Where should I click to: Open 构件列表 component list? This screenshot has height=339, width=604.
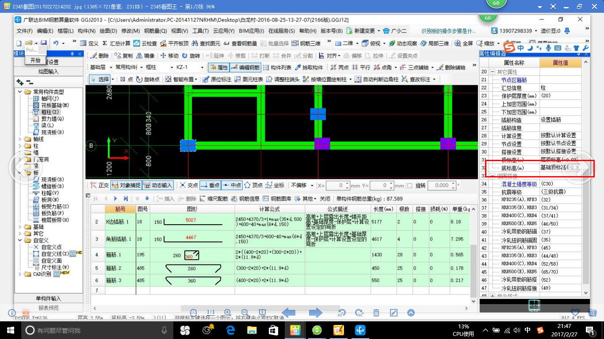pos(277,68)
